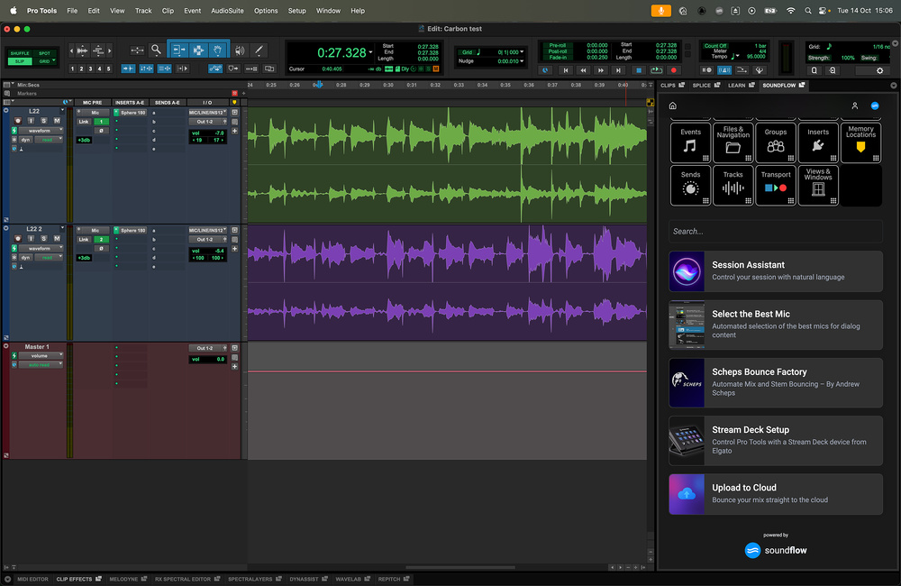Switch to the Clips tab
Image resolution: width=901 pixels, height=586 pixels.
(x=669, y=86)
